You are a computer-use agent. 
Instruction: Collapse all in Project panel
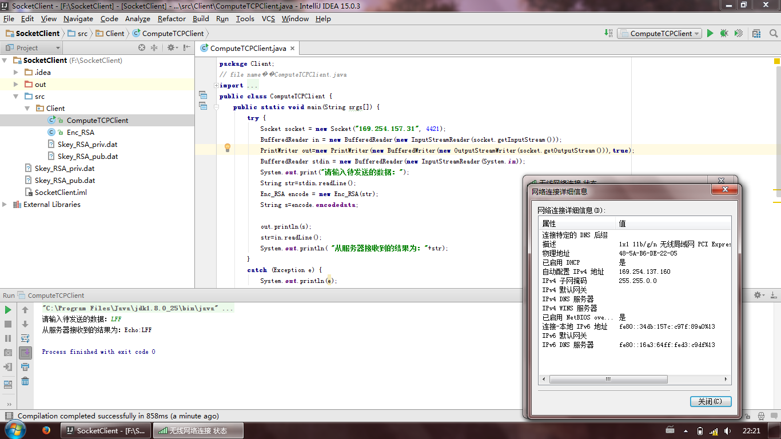point(154,48)
